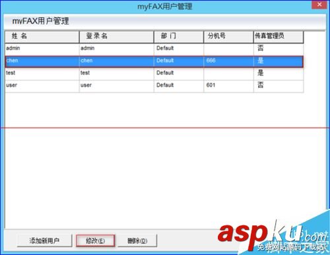Screen dimensions: 330x255
Task: Select the chen name cell
Action: [42, 61]
